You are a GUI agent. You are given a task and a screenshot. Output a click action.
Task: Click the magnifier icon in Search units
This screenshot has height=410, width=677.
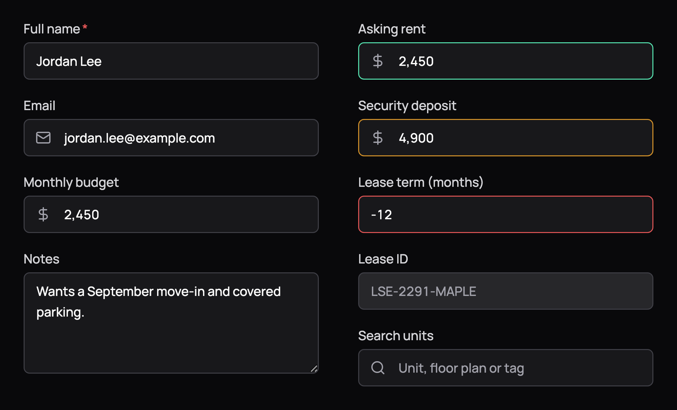[x=378, y=368]
